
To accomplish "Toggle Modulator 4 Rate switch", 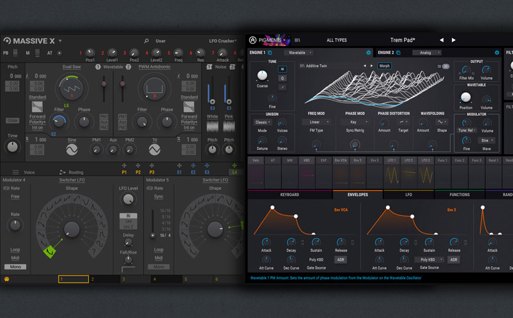I will click(x=6, y=188).
